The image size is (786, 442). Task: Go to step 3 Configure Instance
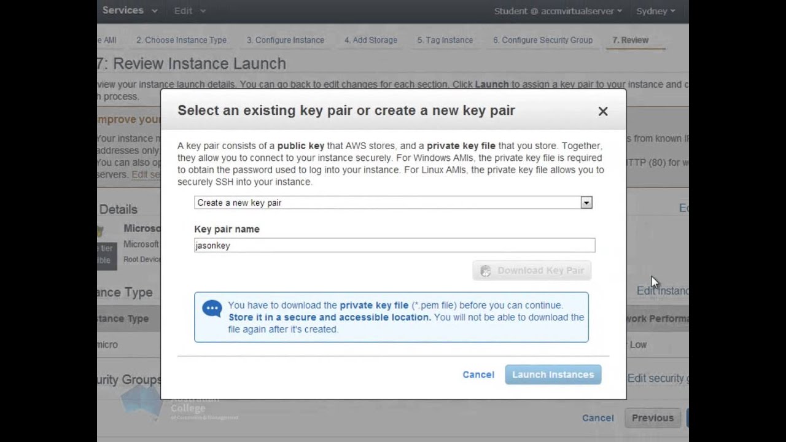(286, 40)
